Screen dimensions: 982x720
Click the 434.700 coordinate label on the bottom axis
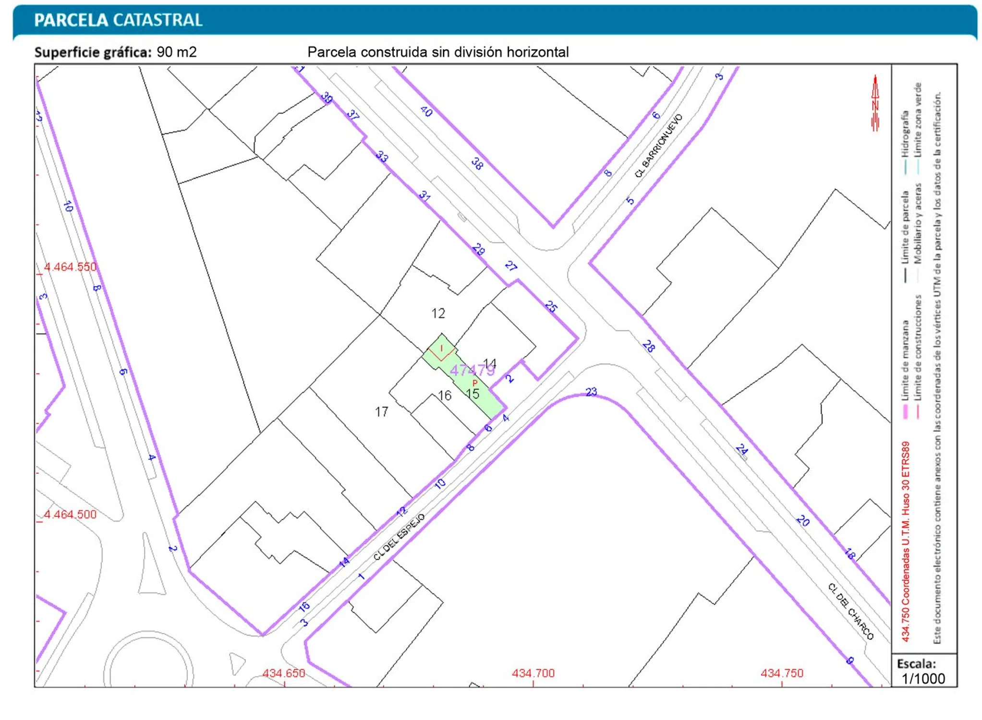click(533, 673)
